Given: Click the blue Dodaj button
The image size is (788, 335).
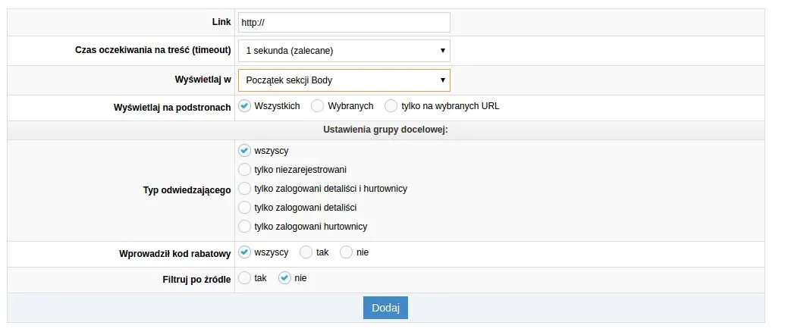Looking at the screenshot, I should click(385, 308).
